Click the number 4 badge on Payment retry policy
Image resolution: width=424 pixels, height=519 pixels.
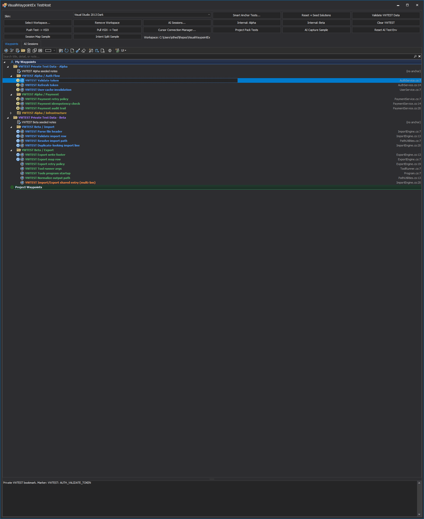click(x=18, y=99)
